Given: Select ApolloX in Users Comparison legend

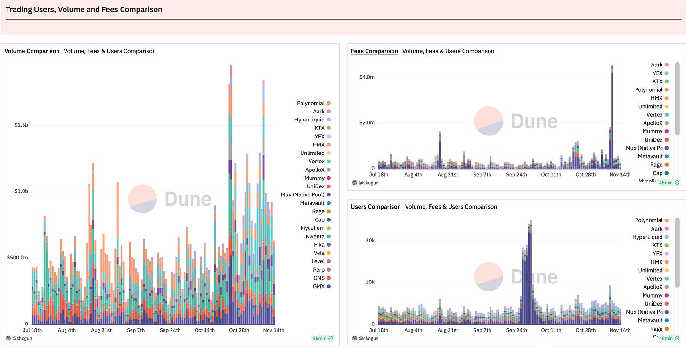Looking at the screenshot, I should pyautogui.click(x=656, y=287).
